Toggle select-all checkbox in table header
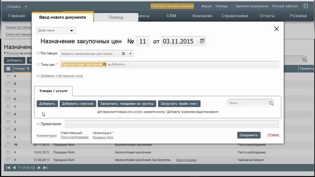315x177 pixels. 8,69
